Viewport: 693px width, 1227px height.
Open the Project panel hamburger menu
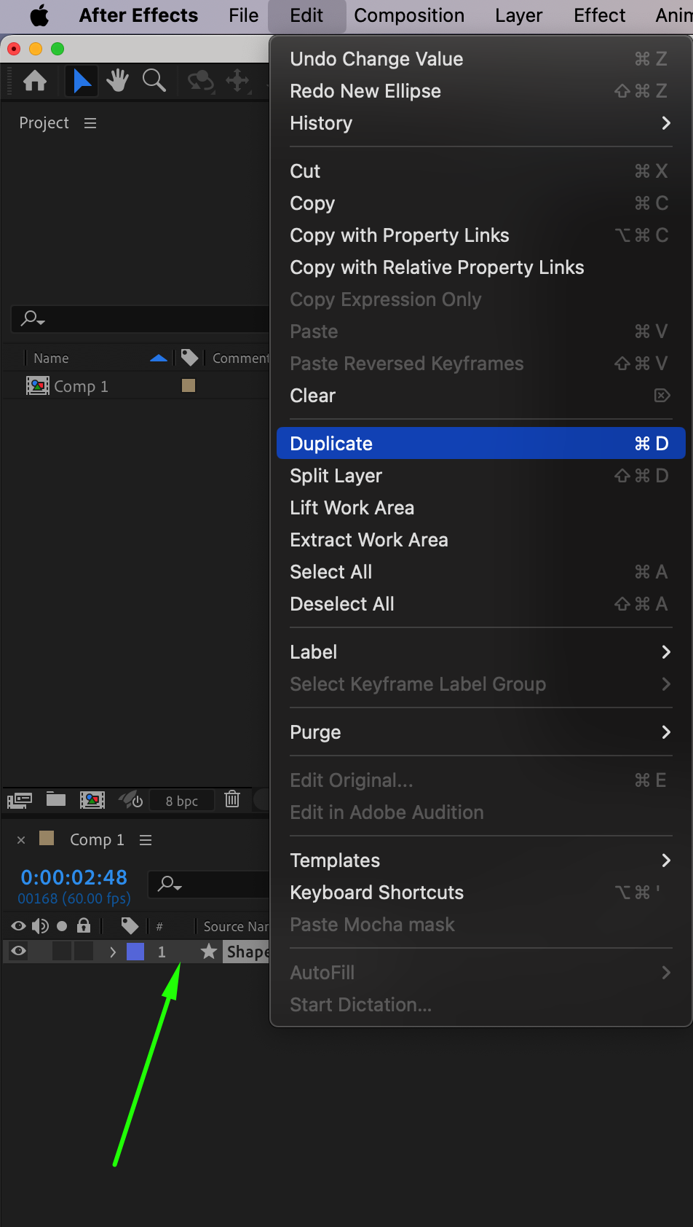point(90,123)
